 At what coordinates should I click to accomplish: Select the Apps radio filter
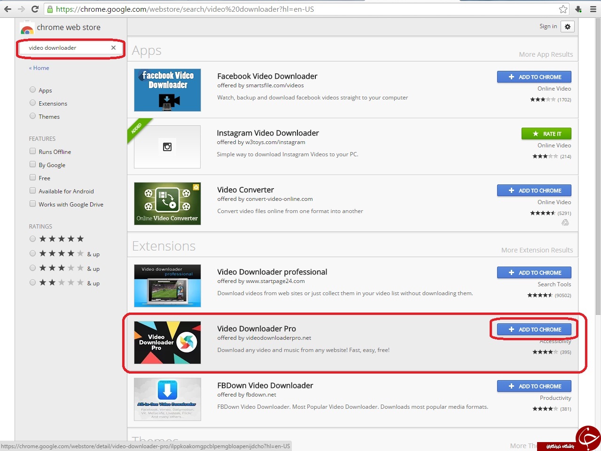(x=32, y=90)
